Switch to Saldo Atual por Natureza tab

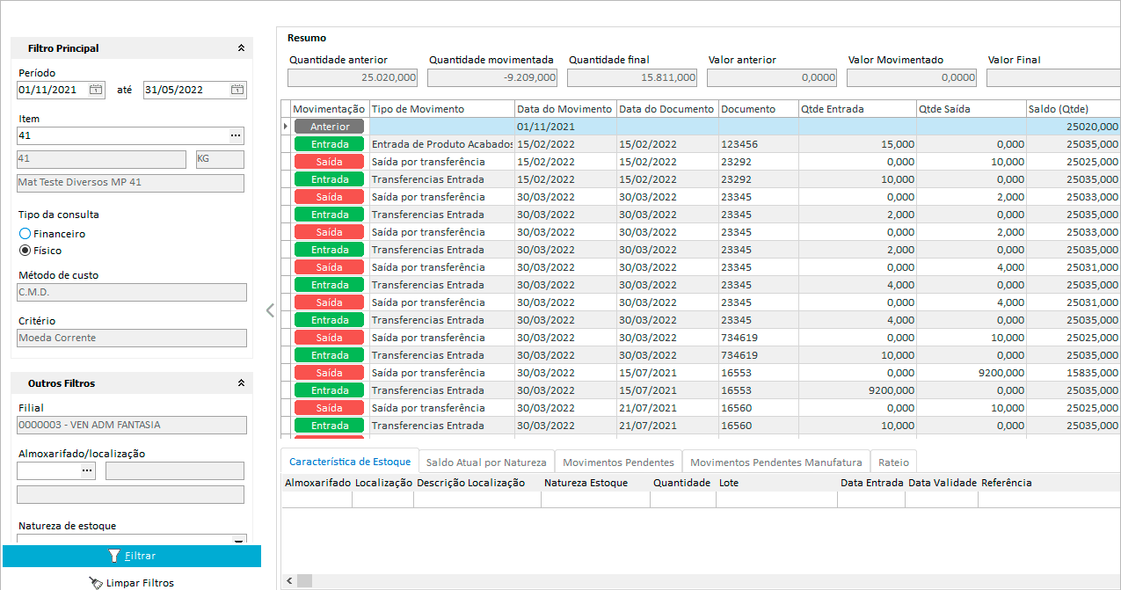(486, 462)
